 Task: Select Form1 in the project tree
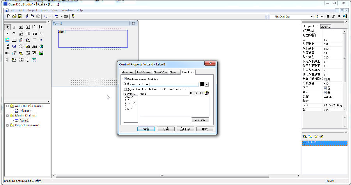click(x=24, y=120)
